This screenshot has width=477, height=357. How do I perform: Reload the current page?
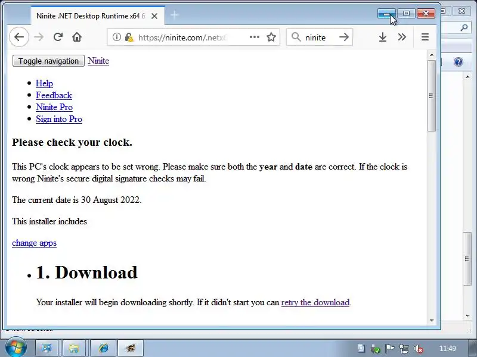point(58,37)
